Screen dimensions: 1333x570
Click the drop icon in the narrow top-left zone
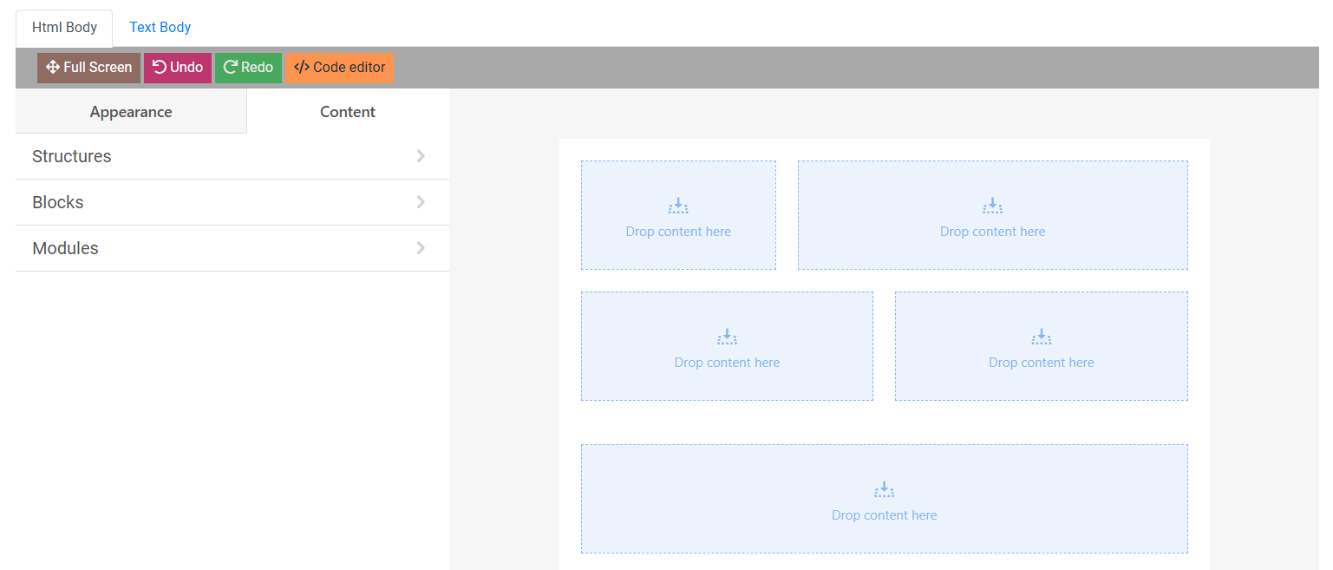678,206
